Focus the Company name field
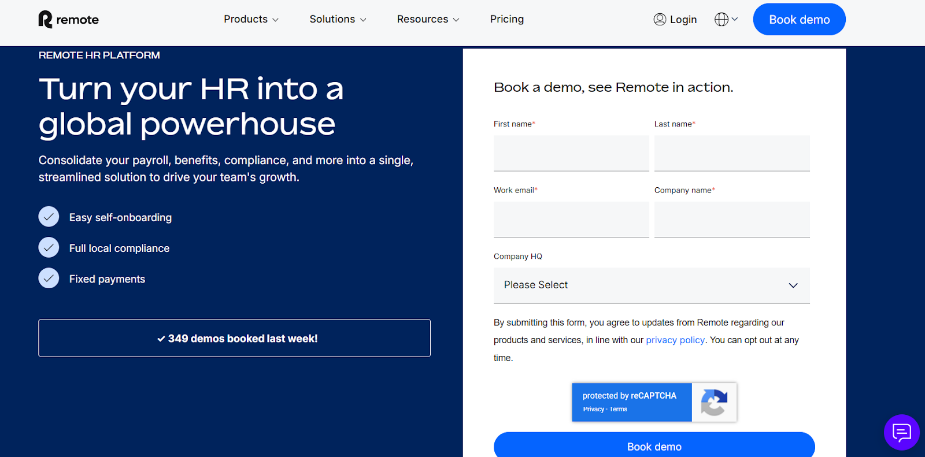This screenshot has height=457, width=925. 732,220
